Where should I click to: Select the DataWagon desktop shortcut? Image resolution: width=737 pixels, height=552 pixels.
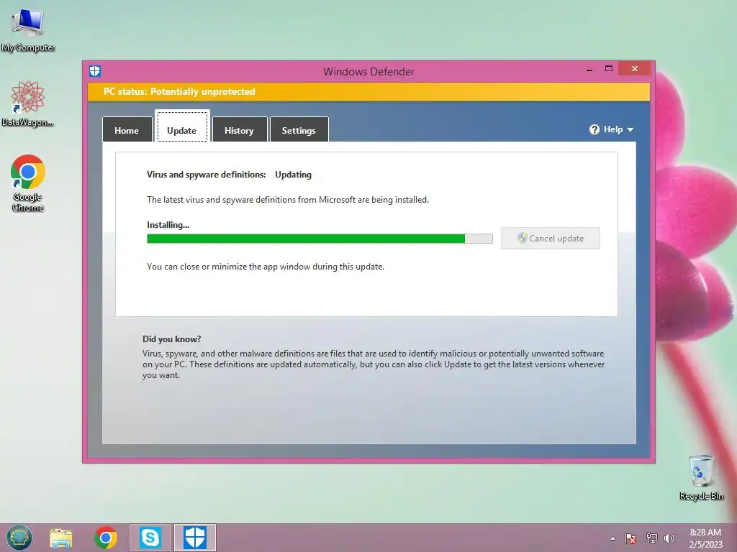point(28,103)
